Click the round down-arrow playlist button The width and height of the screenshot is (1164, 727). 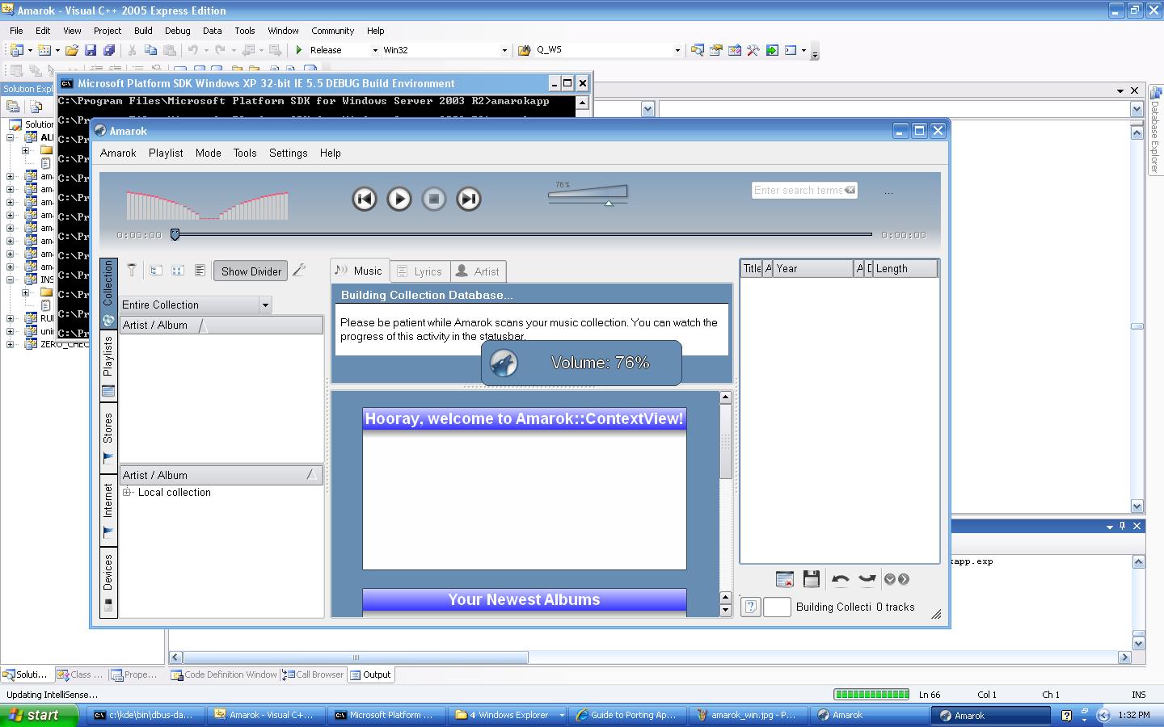click(890, 579)
